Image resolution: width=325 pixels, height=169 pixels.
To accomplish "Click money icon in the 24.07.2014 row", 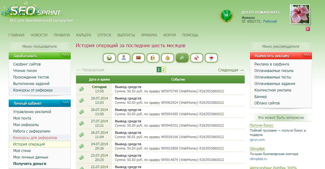I will click(x=82, y=146).
